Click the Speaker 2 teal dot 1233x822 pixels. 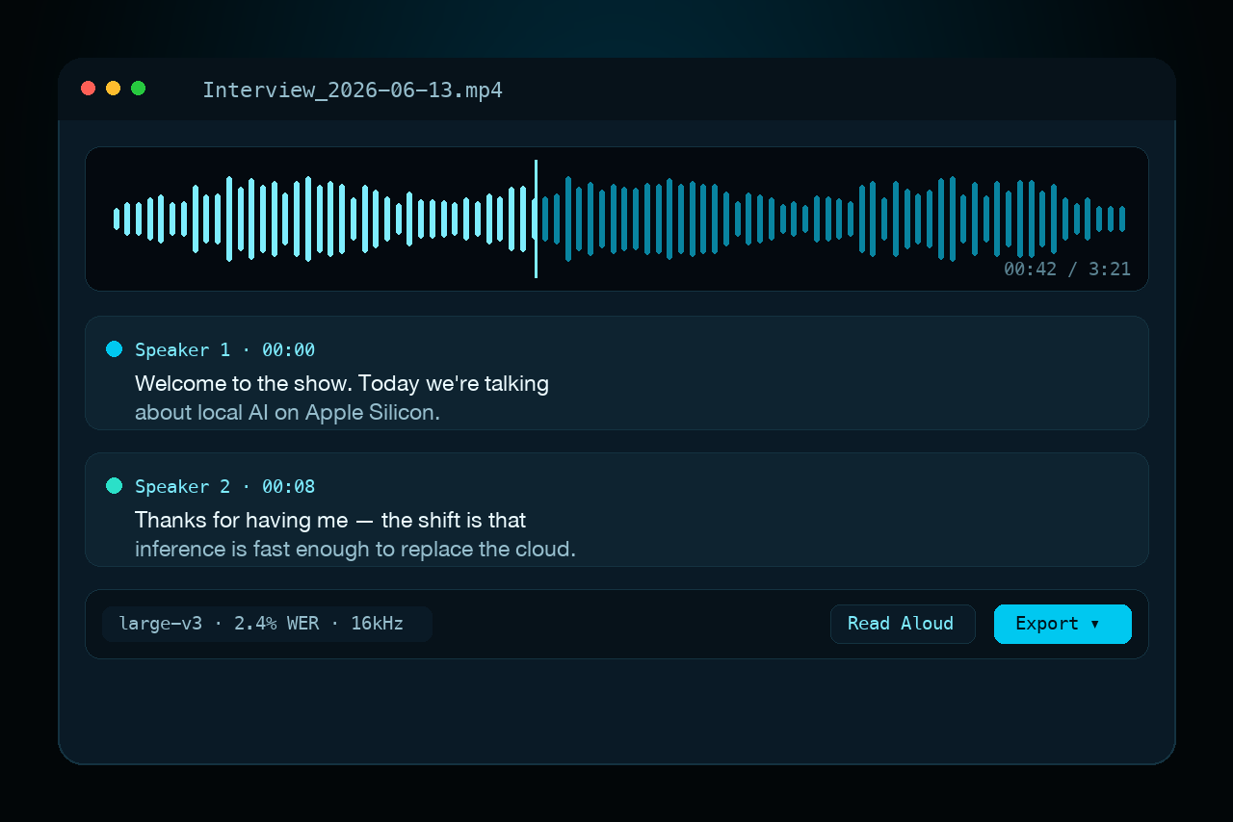(x=115, y=486)
